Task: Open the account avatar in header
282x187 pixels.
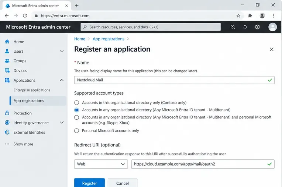Action: (273, 27)
